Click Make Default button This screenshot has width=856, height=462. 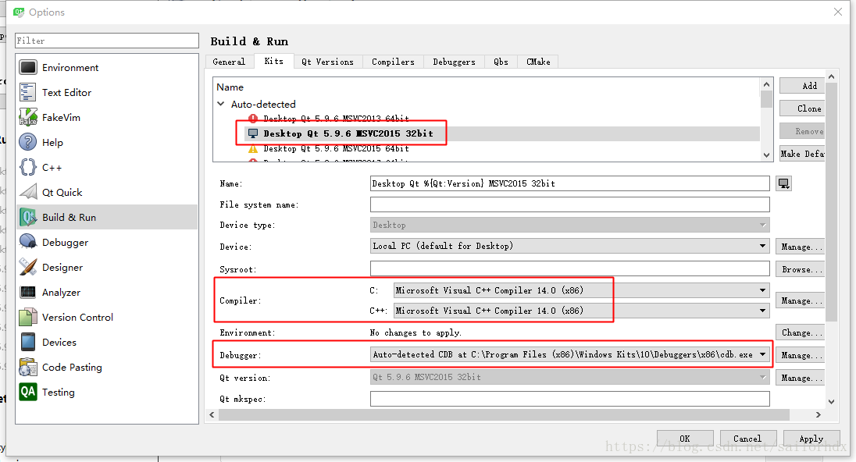point(803,154)
